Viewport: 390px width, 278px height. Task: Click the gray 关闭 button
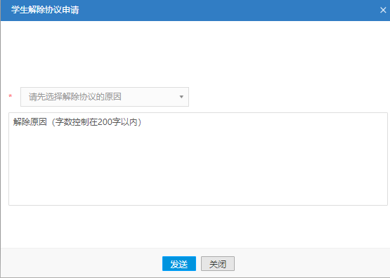coord(218,263)
